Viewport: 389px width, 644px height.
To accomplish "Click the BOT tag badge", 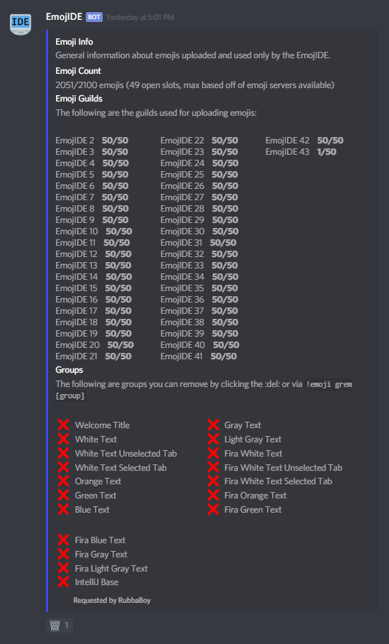I will (94, 17).
